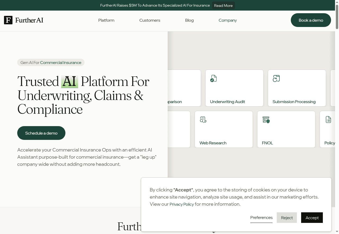Open the Privacy Policy link
Image resolution: width=339 pixels, height=234 pixels.
(x=181, y=204)
